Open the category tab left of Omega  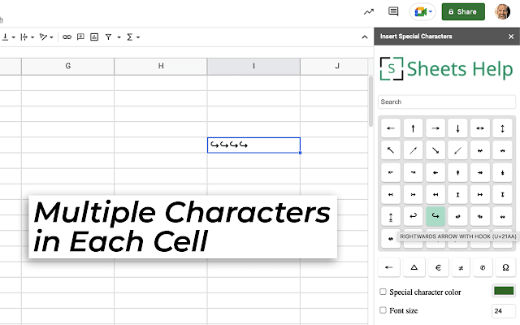coord(483,267)
